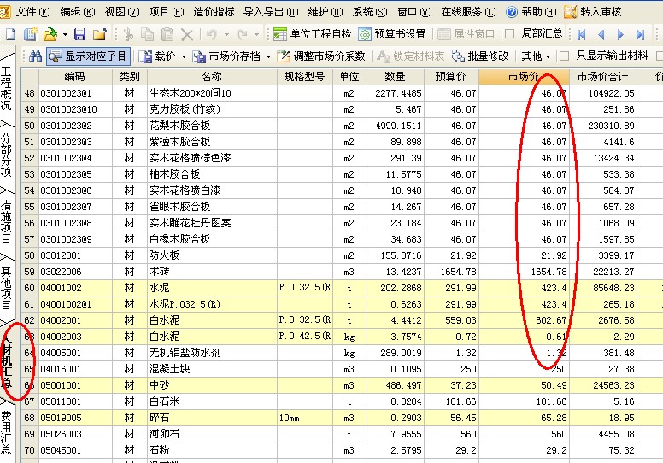663x463 pixels.
Task: Click the 单位工程自检 toolbar icon
Action: tap(280, 34)
